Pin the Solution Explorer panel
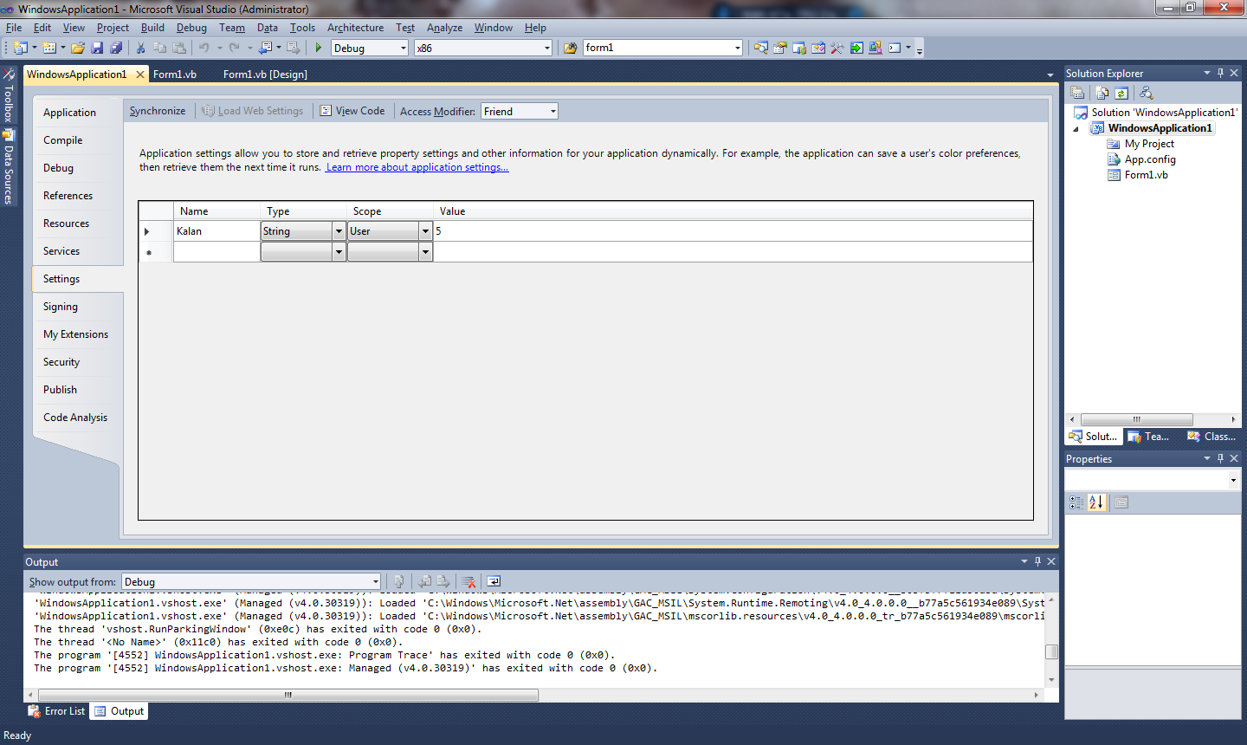1247x745 pixels. (x=1220, y=73)
